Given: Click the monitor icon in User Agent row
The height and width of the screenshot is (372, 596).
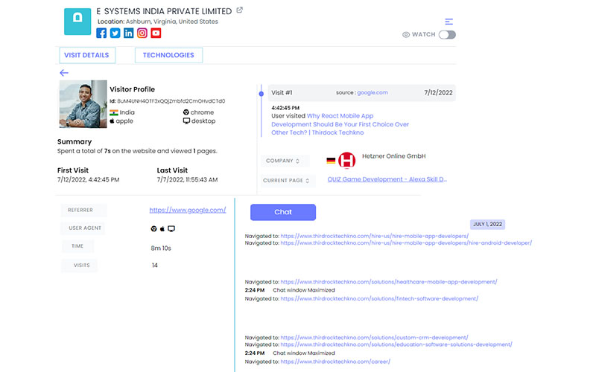Looking at the screenshot, I should pyautogui.click(x=171, y=228).
